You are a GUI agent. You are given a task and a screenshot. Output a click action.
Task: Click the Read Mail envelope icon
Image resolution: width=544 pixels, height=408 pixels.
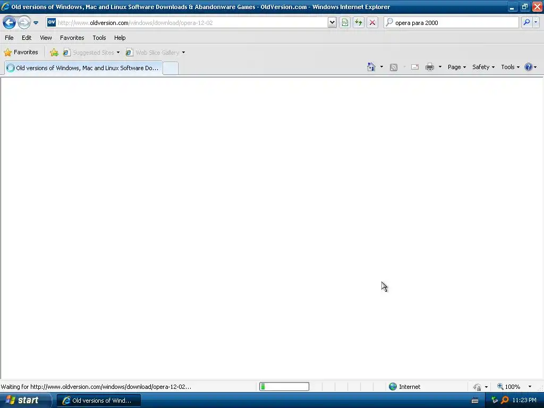pos(415,67)
